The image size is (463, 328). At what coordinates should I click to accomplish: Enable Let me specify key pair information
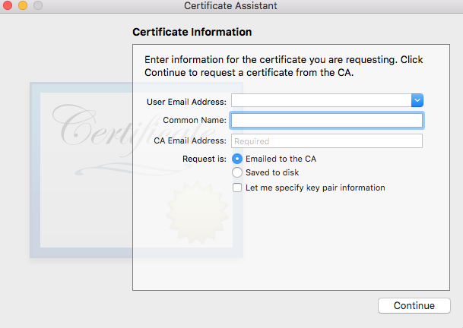tap(237, 188)
